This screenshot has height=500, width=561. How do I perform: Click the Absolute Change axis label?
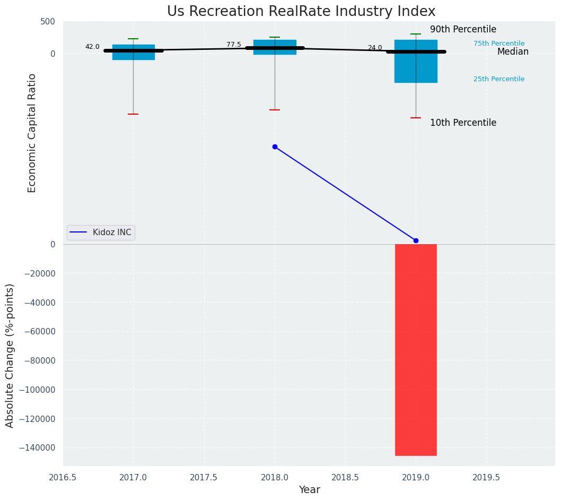10,355
